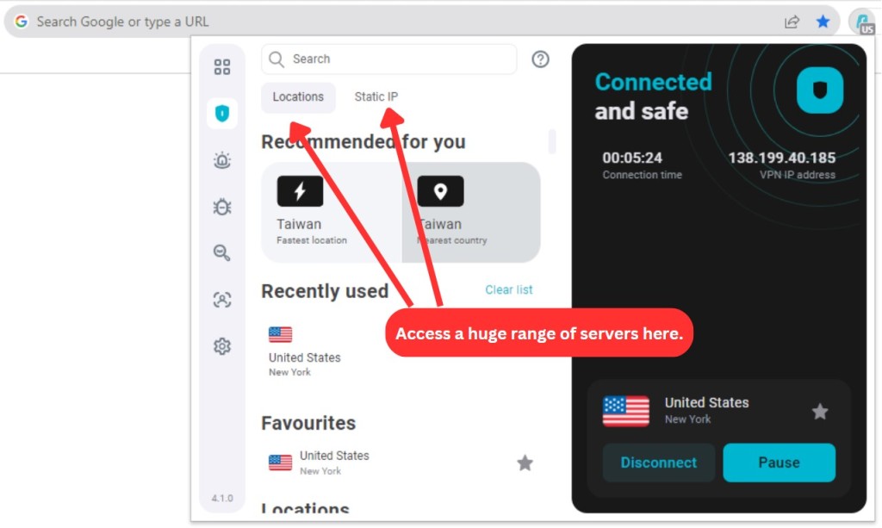Select the VPN shield icon in sidebar

coord(222,114)
